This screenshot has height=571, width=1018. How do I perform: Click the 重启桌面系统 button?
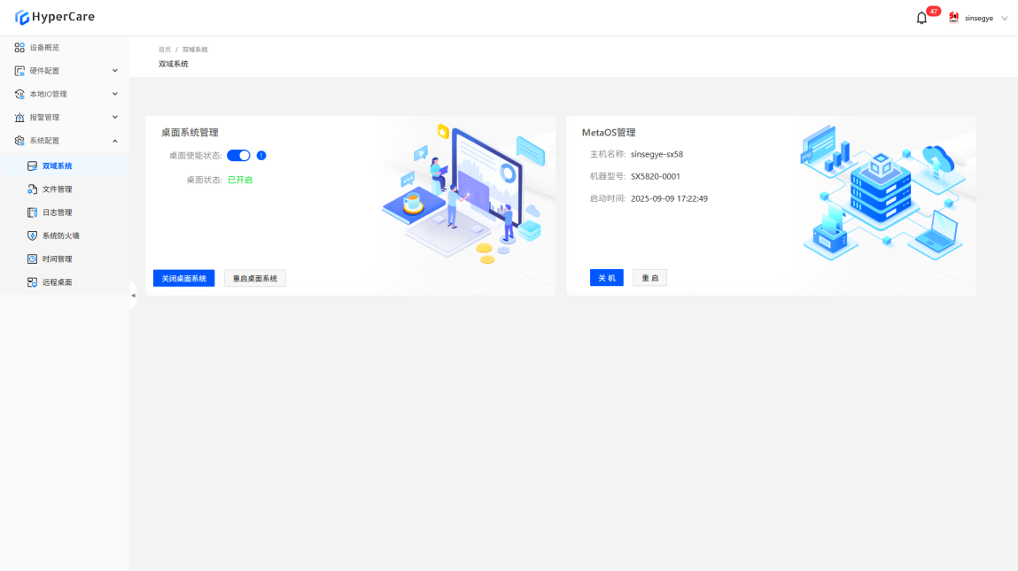[255, 278]
